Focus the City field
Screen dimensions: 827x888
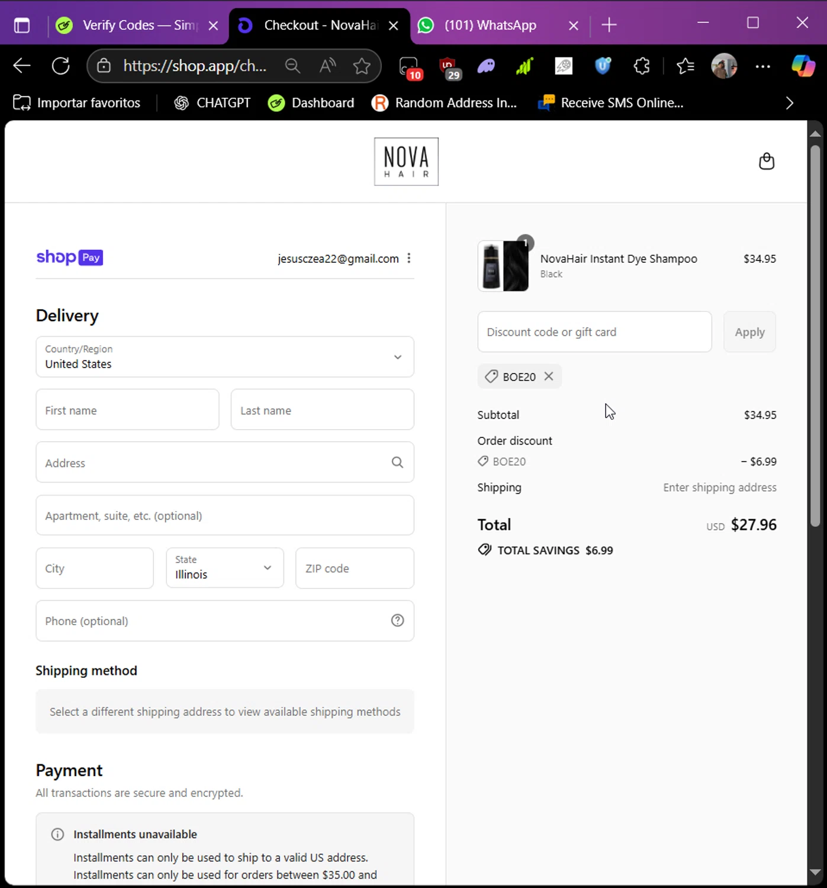coord(95,568)
